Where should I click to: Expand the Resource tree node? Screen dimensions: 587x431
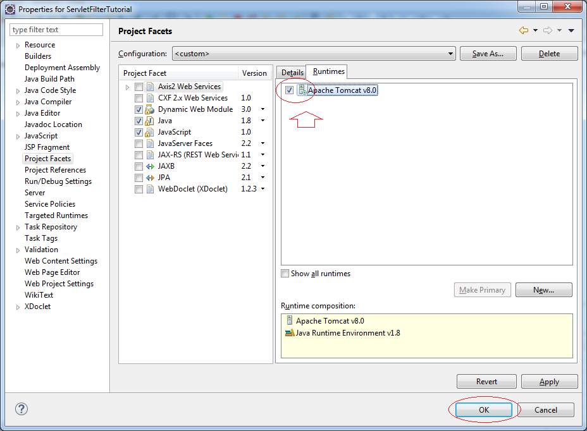pyautogui.click(x=18, y=46)
